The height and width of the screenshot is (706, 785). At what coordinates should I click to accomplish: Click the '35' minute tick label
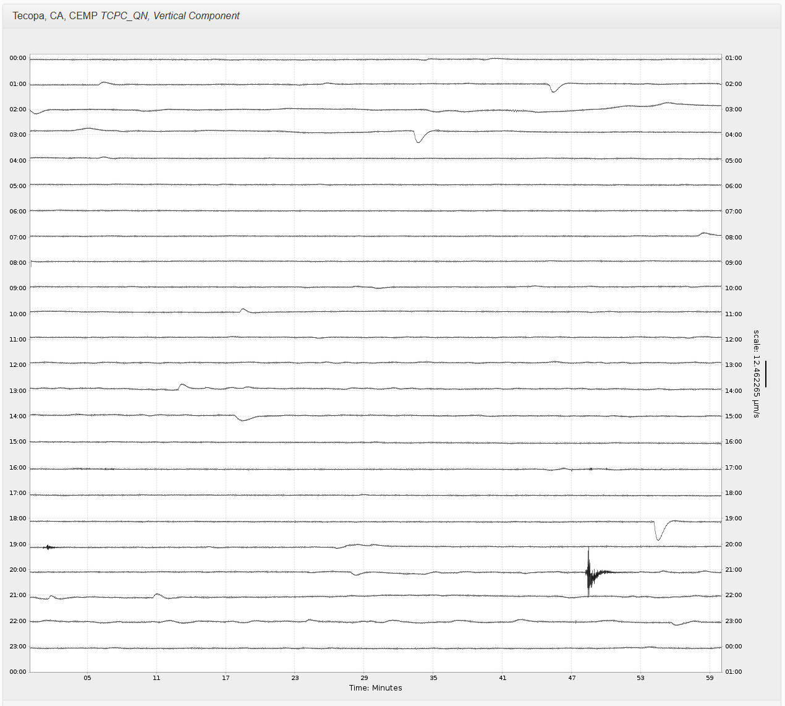(x=433, y=678)
